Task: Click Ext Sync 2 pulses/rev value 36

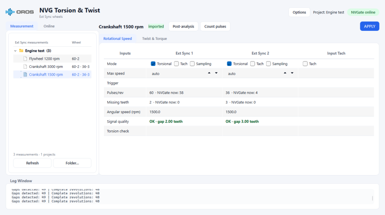Action: point(227,92)
